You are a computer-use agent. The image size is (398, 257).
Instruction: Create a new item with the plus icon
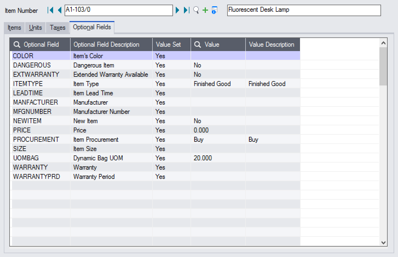click(205, 10)
